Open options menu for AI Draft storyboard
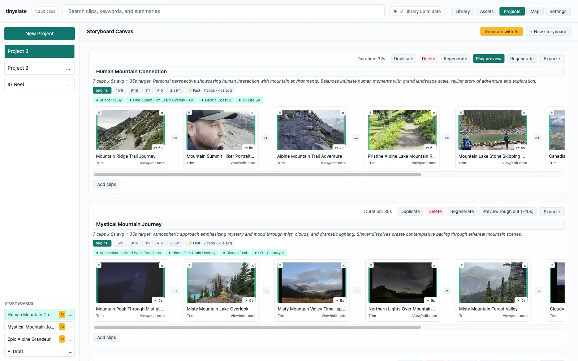The image size is (578, 361). click(70, 352)
